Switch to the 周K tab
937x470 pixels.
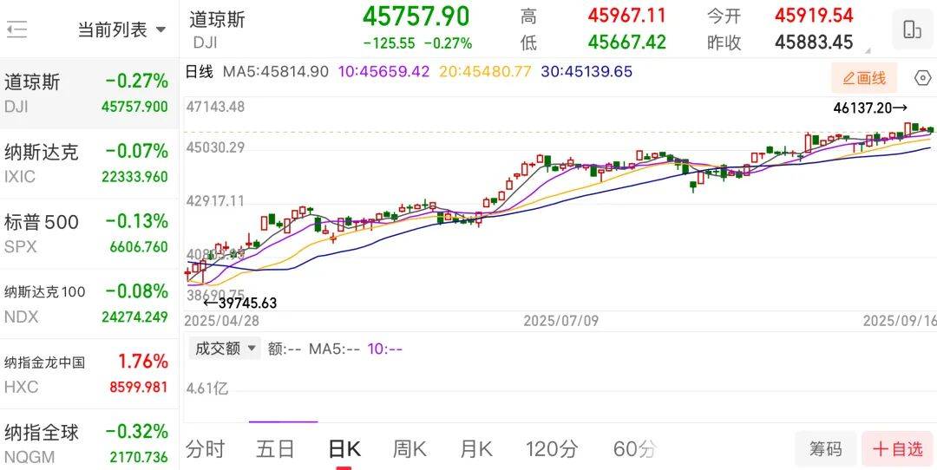pyautogui.click(x=410, y=449)
